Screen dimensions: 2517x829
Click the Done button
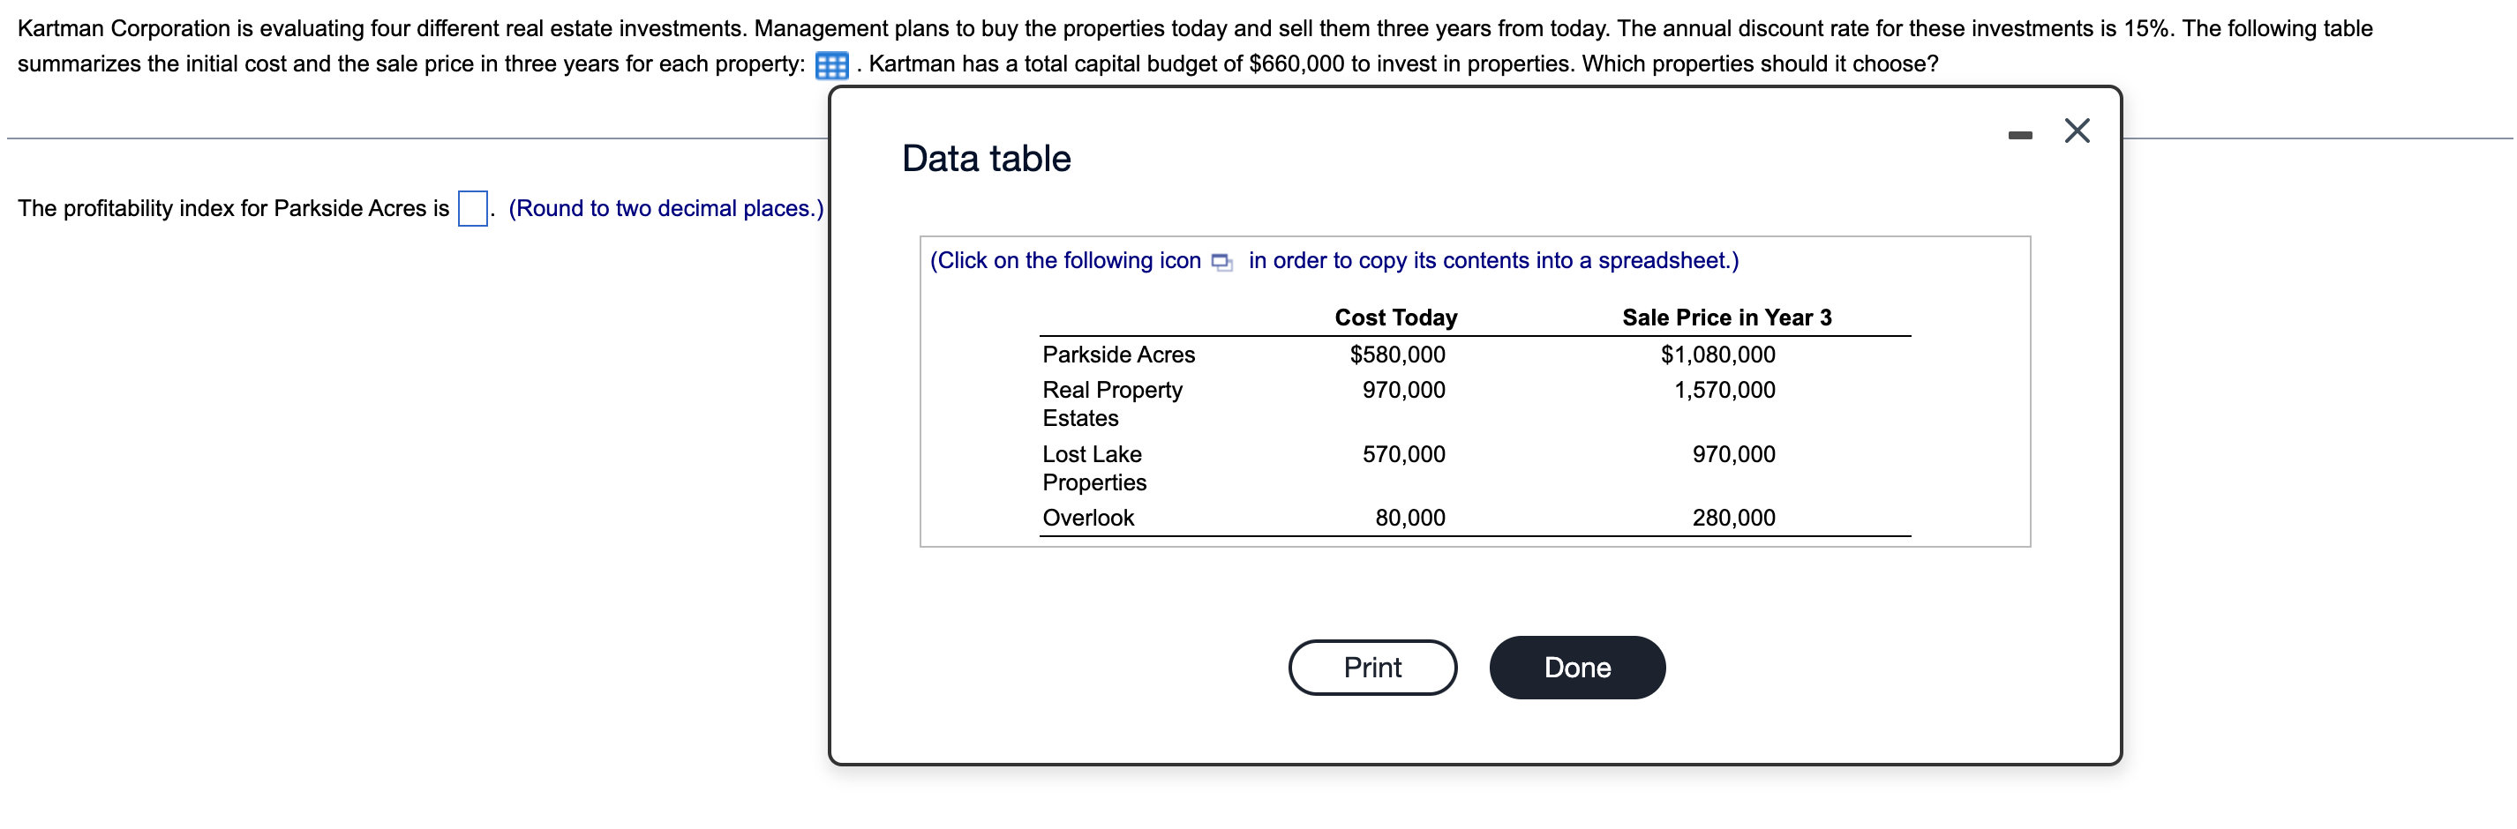[x=1576, y=667]
